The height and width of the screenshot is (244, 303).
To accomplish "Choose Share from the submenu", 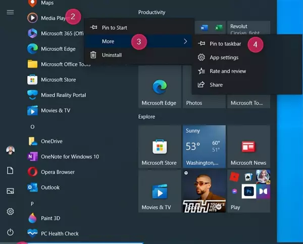I will click(x=247, y=85).
